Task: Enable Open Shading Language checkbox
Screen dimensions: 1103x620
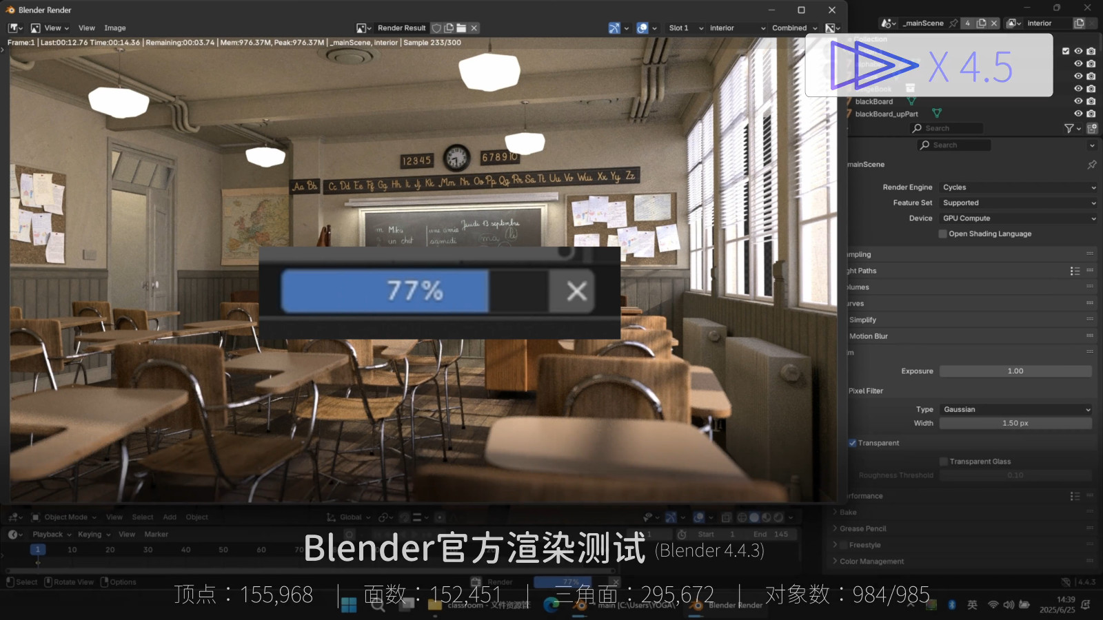Action: coord(943,234)
